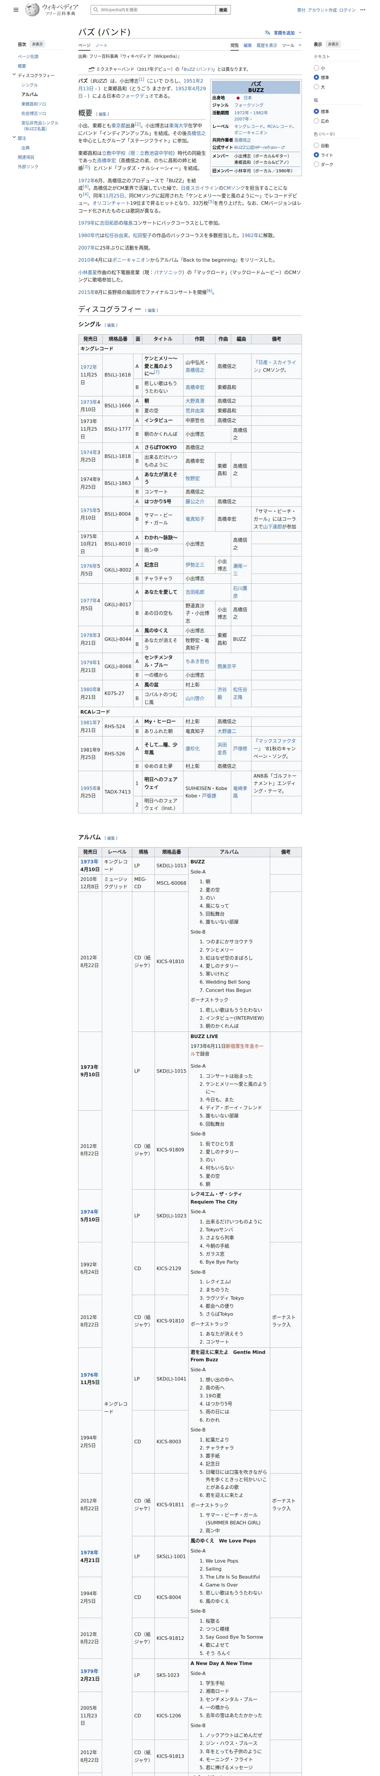Click the disambiguation hatnote icon
This screenshot has width=380, height=1776.
coord(91,69)
